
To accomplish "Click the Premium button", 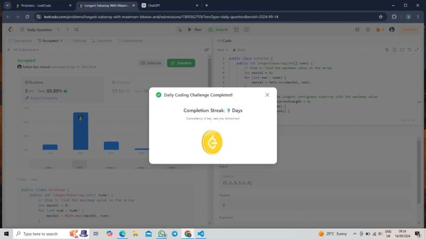I will (x=409, y=30).
